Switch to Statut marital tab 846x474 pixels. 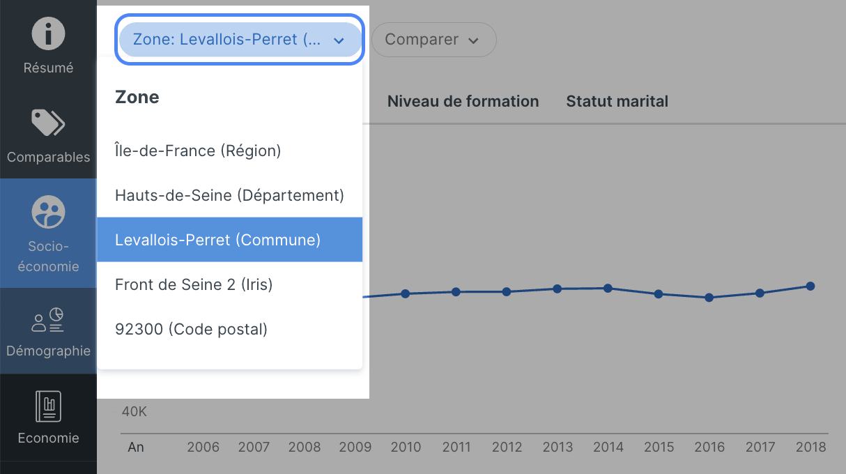617,101
